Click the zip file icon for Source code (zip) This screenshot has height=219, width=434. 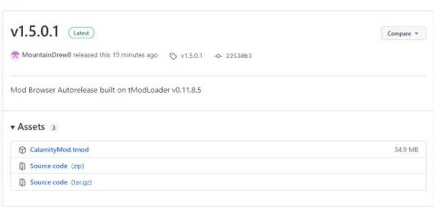coord(22,166)
